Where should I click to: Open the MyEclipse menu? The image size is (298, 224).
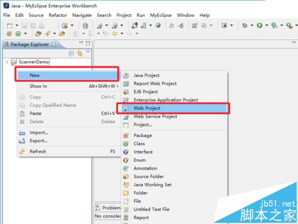161,15
